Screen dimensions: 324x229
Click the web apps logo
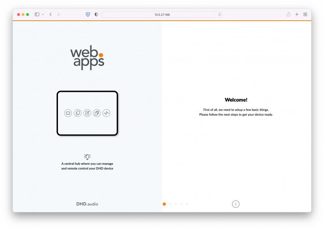87,58
